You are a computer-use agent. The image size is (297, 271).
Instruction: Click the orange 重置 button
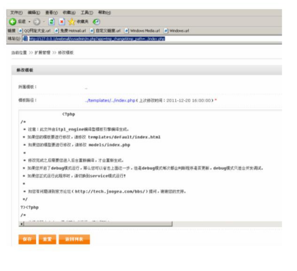(x=47, y=239)
